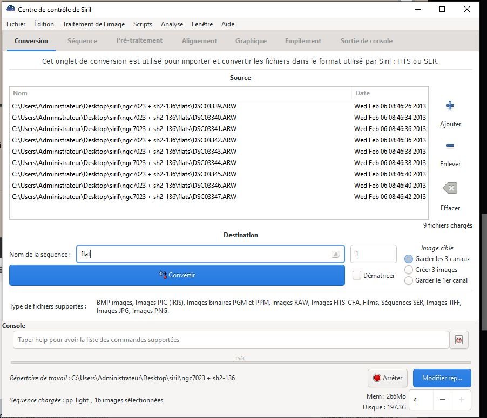This screenshot has height=418, width=487.
Task: Decrease thread count with minus button
Action: (x=443, y=400)
